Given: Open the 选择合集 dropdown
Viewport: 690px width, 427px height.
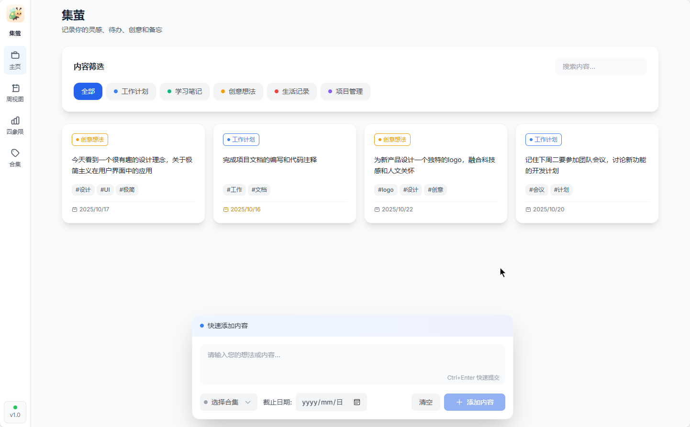Looking at the screenshot, I should pyautogui.click(x=228, y=402).
